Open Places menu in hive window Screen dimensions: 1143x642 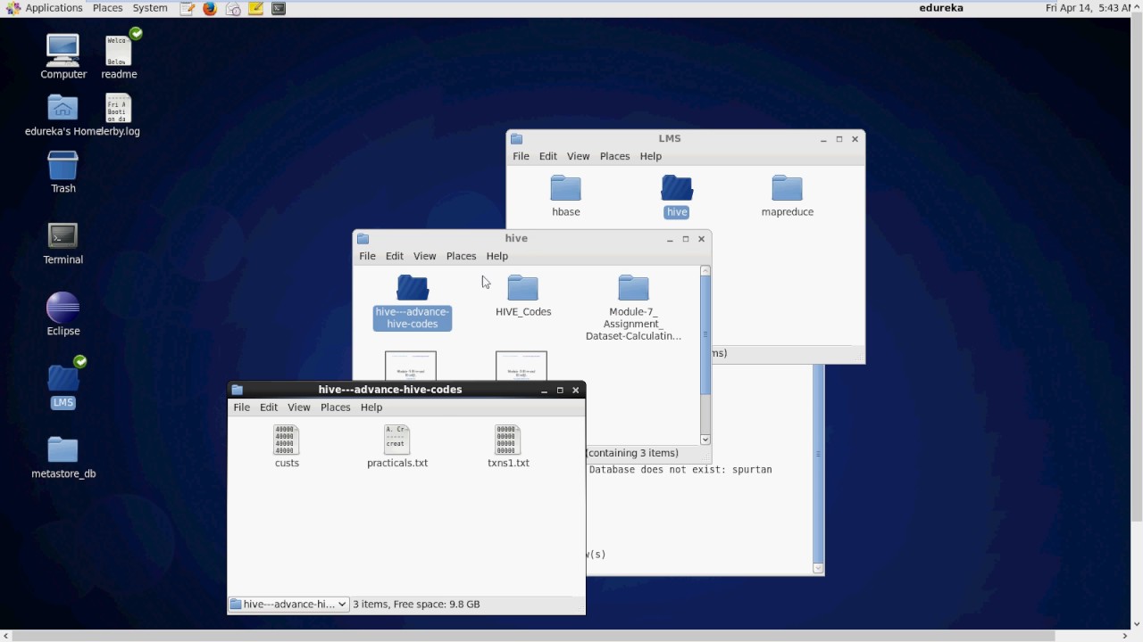pos(462,256)
